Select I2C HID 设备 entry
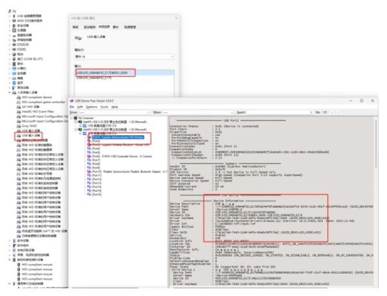This screenshot has width=387, height=296. point(30,107)
